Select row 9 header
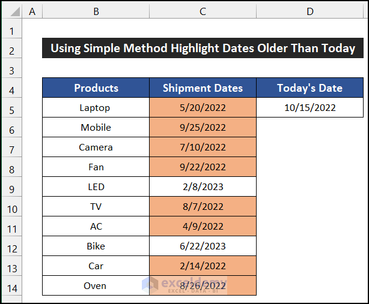 (x=11, y=187)
